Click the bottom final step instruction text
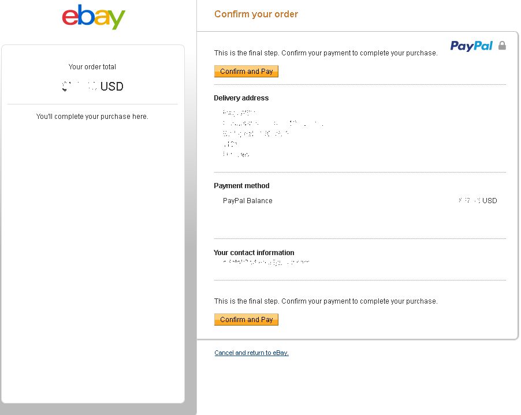 point(326,301)
